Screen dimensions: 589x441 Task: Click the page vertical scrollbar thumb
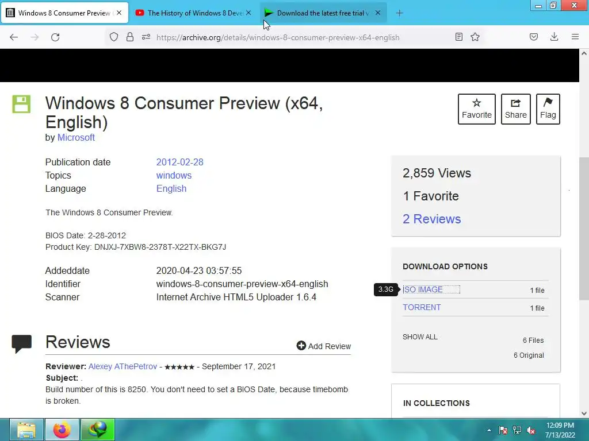tap(584, 229)
